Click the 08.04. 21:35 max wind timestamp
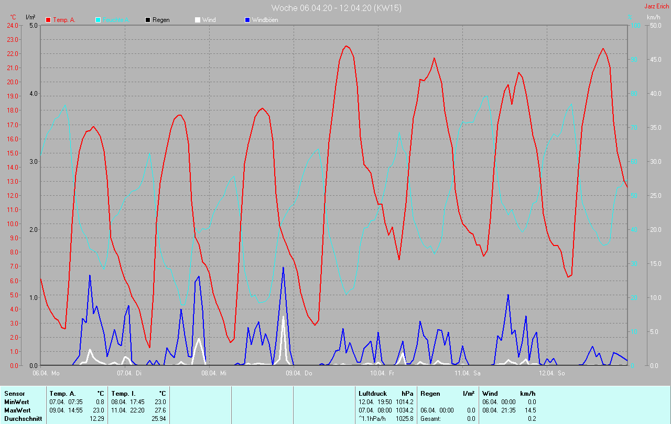 [499, 410]
